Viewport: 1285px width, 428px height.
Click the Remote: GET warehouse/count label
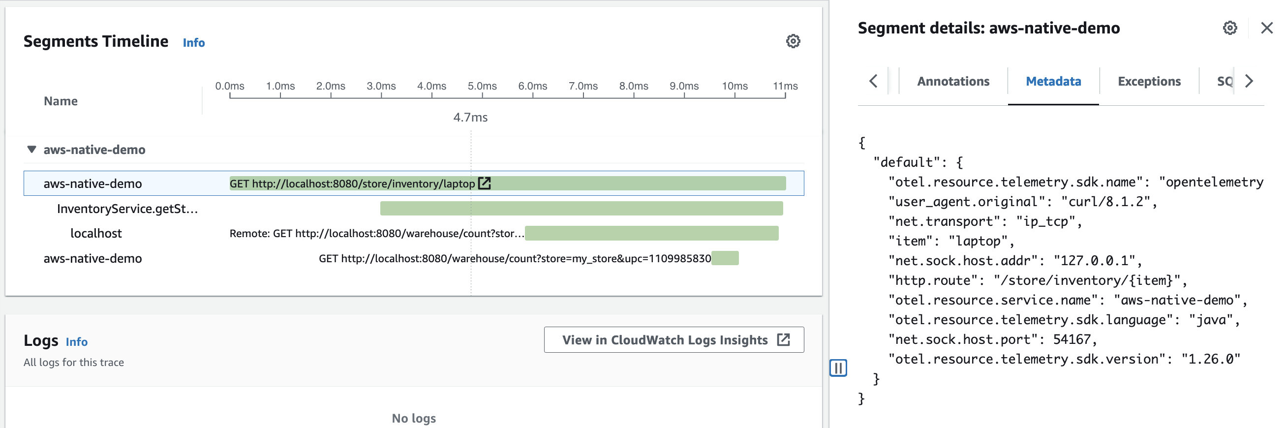(x=377, y=234)
